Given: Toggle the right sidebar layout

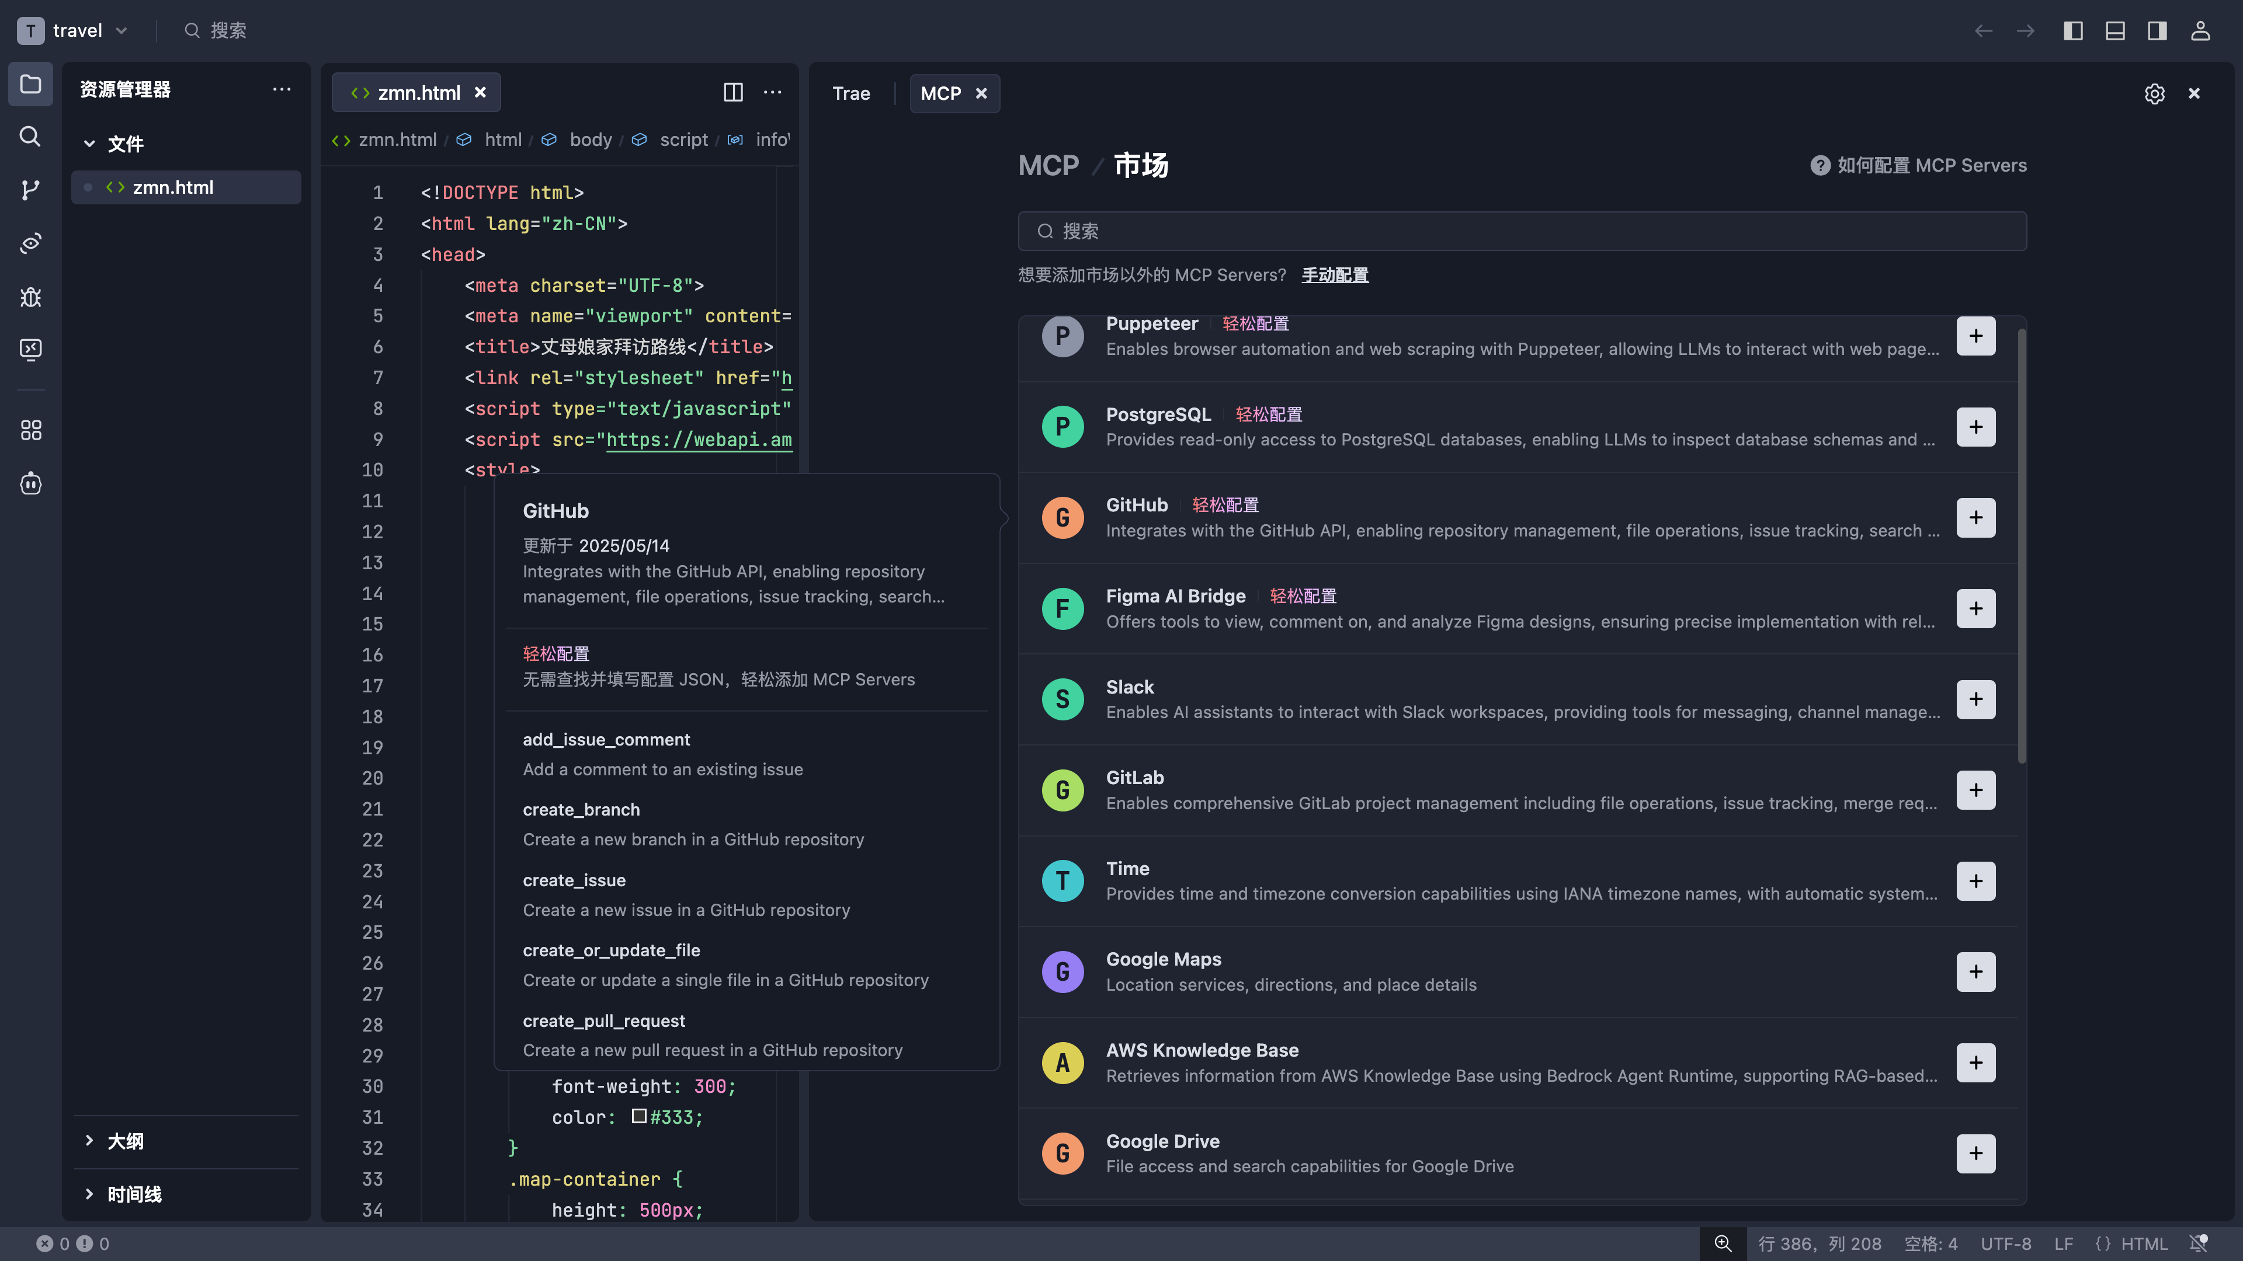Looking at the screenshot, I should coord(2157,32).
